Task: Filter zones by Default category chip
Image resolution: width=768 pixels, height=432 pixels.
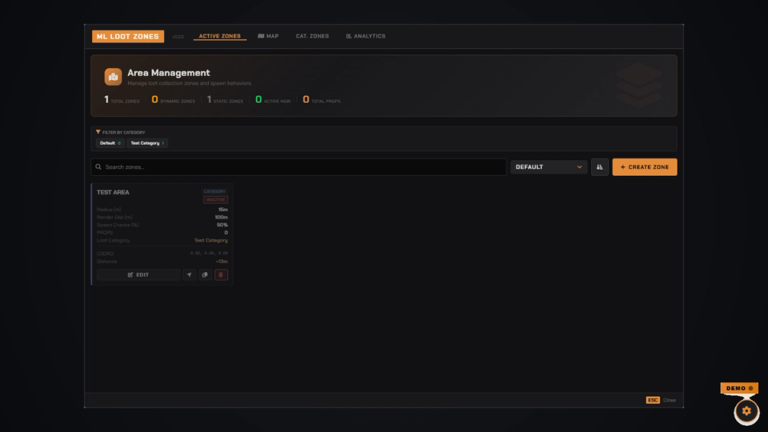Action: 110,143
